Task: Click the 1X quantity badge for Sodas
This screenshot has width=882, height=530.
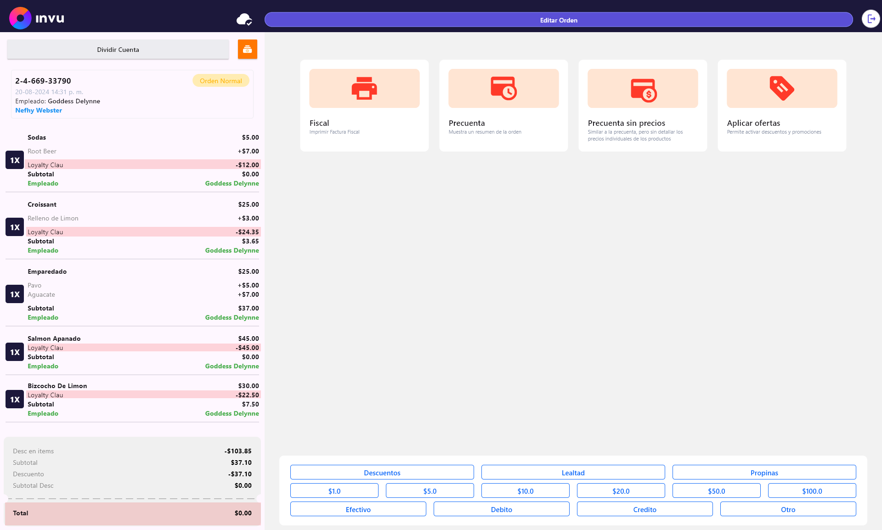Action: 15,160
